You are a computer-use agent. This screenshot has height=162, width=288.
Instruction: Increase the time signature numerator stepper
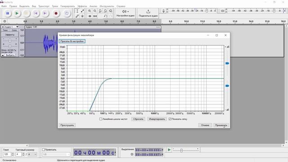23,153
